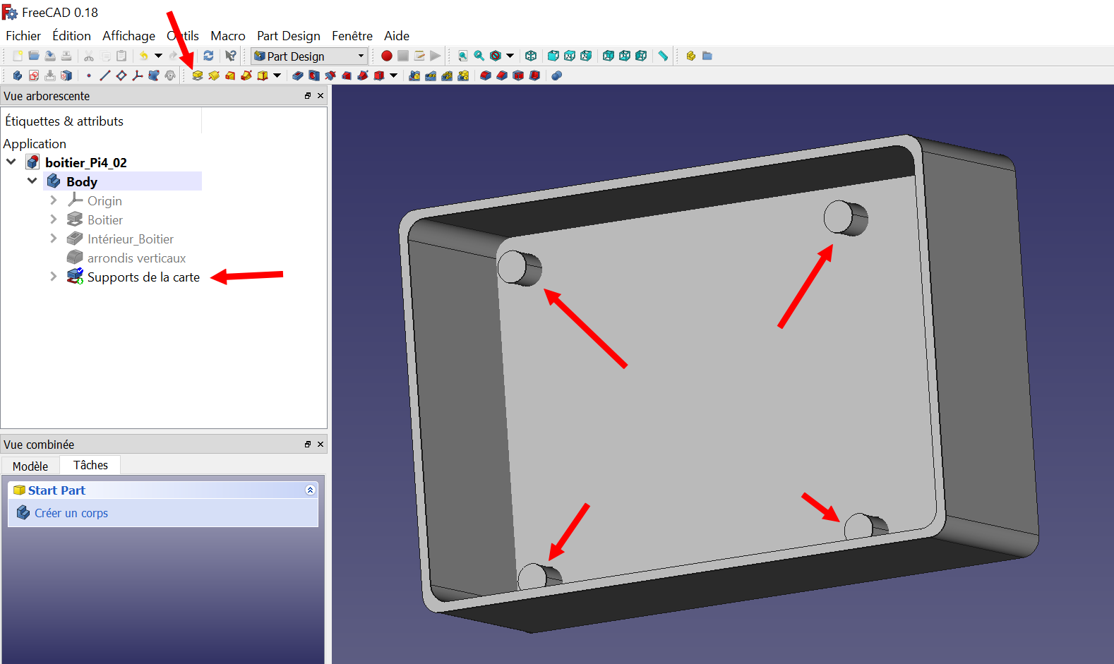The height and width of the screenshot is (664, 1114).
Task: Expand the Origin tree node
Action: [54, 200]
